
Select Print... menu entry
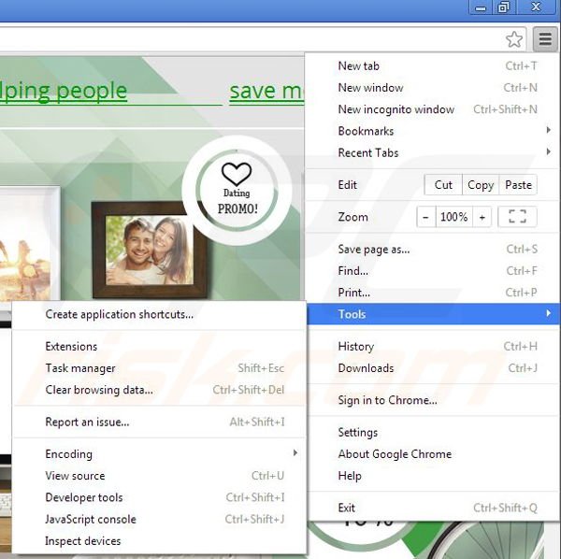(x=434, y=293)
